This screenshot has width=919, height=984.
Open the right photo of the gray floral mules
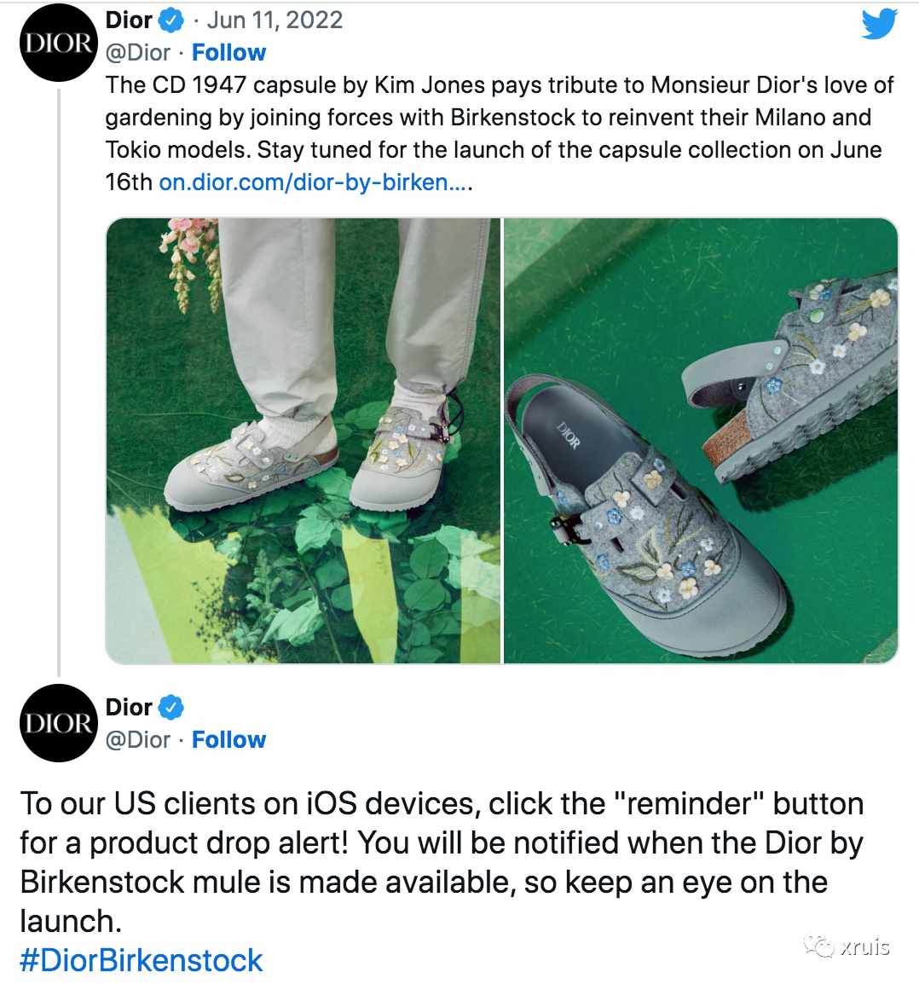click(x=701, y=441)
